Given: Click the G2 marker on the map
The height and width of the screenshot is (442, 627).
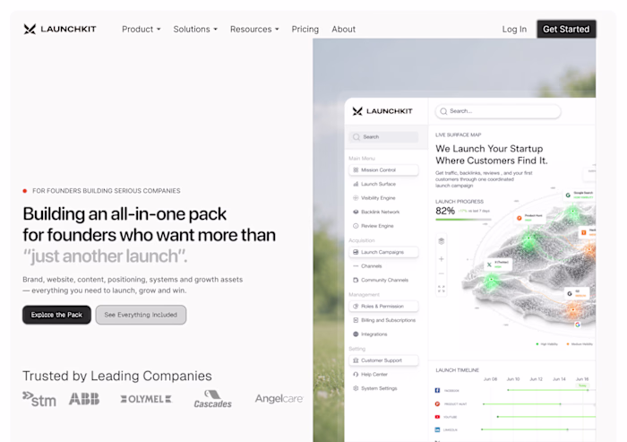Looking at the screenshot, I should pos(577,294).
